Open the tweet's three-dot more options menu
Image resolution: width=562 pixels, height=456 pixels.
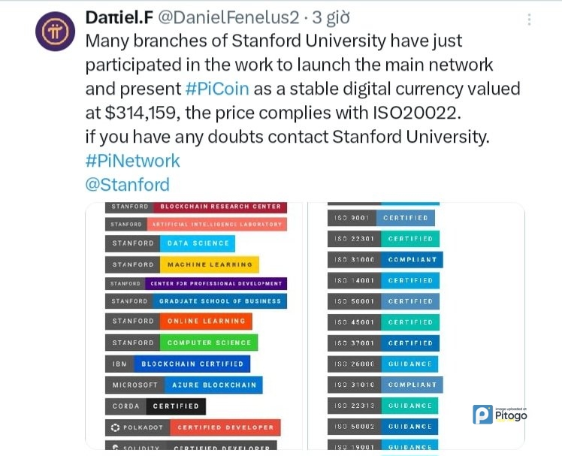(x=529, y=20)
